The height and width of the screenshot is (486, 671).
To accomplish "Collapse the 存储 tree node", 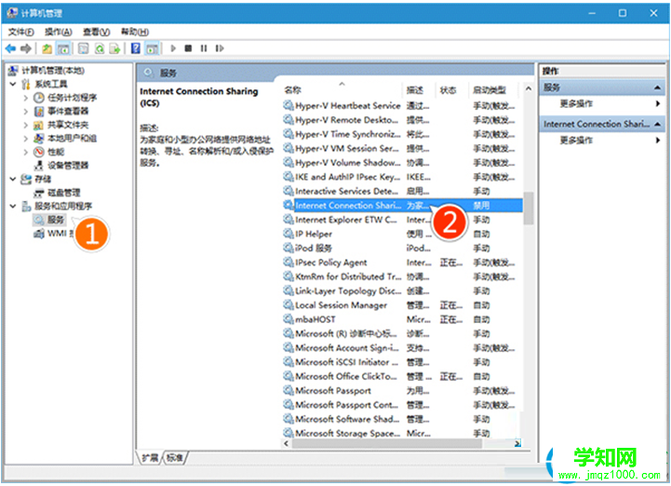I will tap(13, 179).
